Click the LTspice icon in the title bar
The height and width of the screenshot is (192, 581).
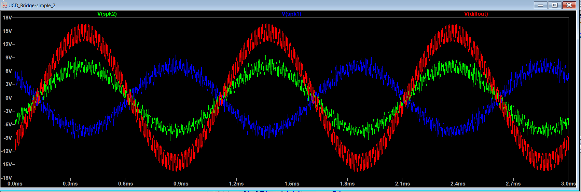4,5
